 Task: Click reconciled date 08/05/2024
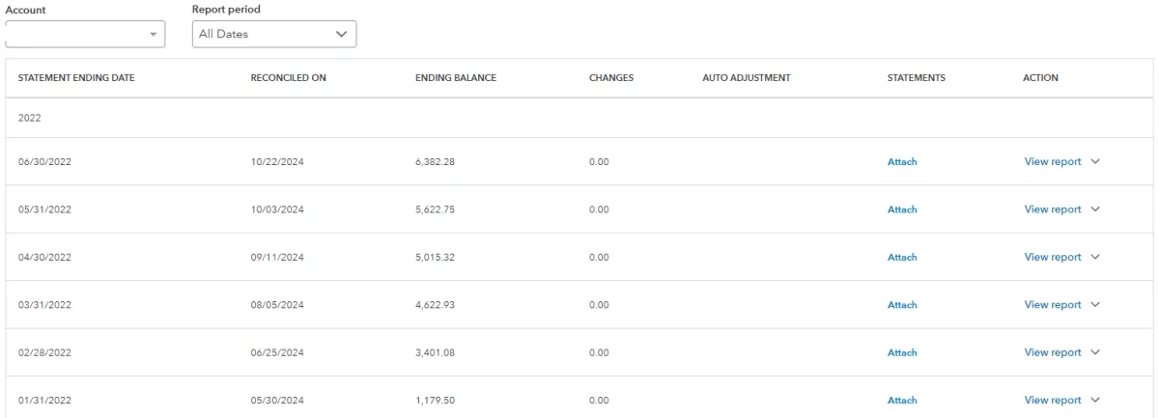coord(277,305)
